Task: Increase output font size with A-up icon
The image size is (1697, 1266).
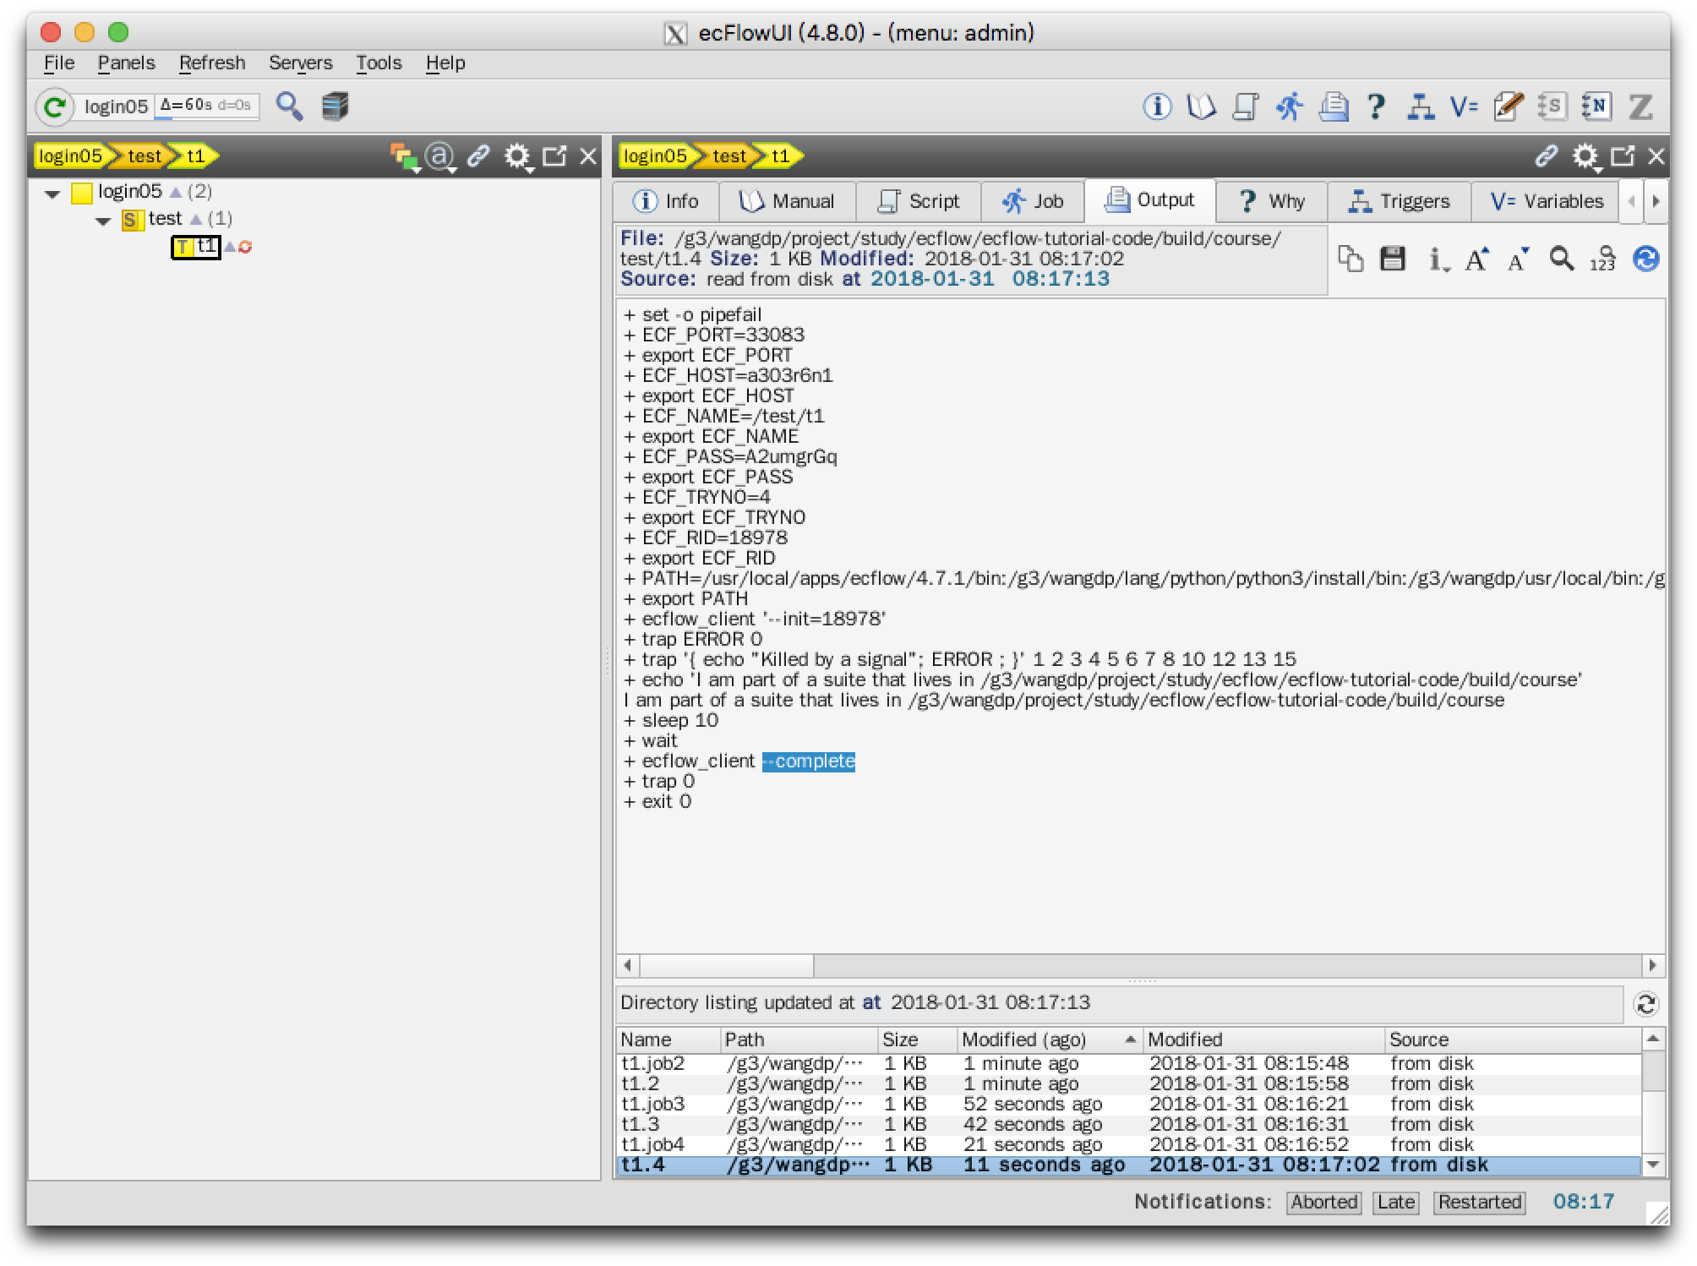Action: pyautogui.click(x=1476, y=259)
